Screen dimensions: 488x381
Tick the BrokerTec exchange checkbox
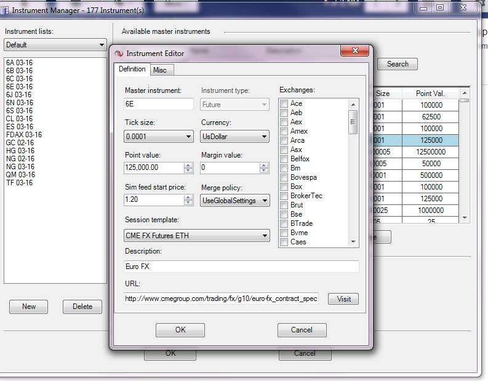[284, 196]
